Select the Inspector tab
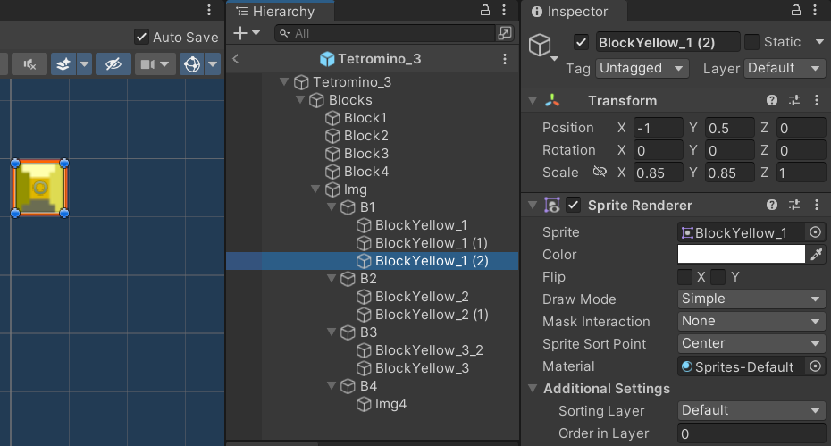Image resolution: width=831 pixels, height=446 pixels. point(570,11)
